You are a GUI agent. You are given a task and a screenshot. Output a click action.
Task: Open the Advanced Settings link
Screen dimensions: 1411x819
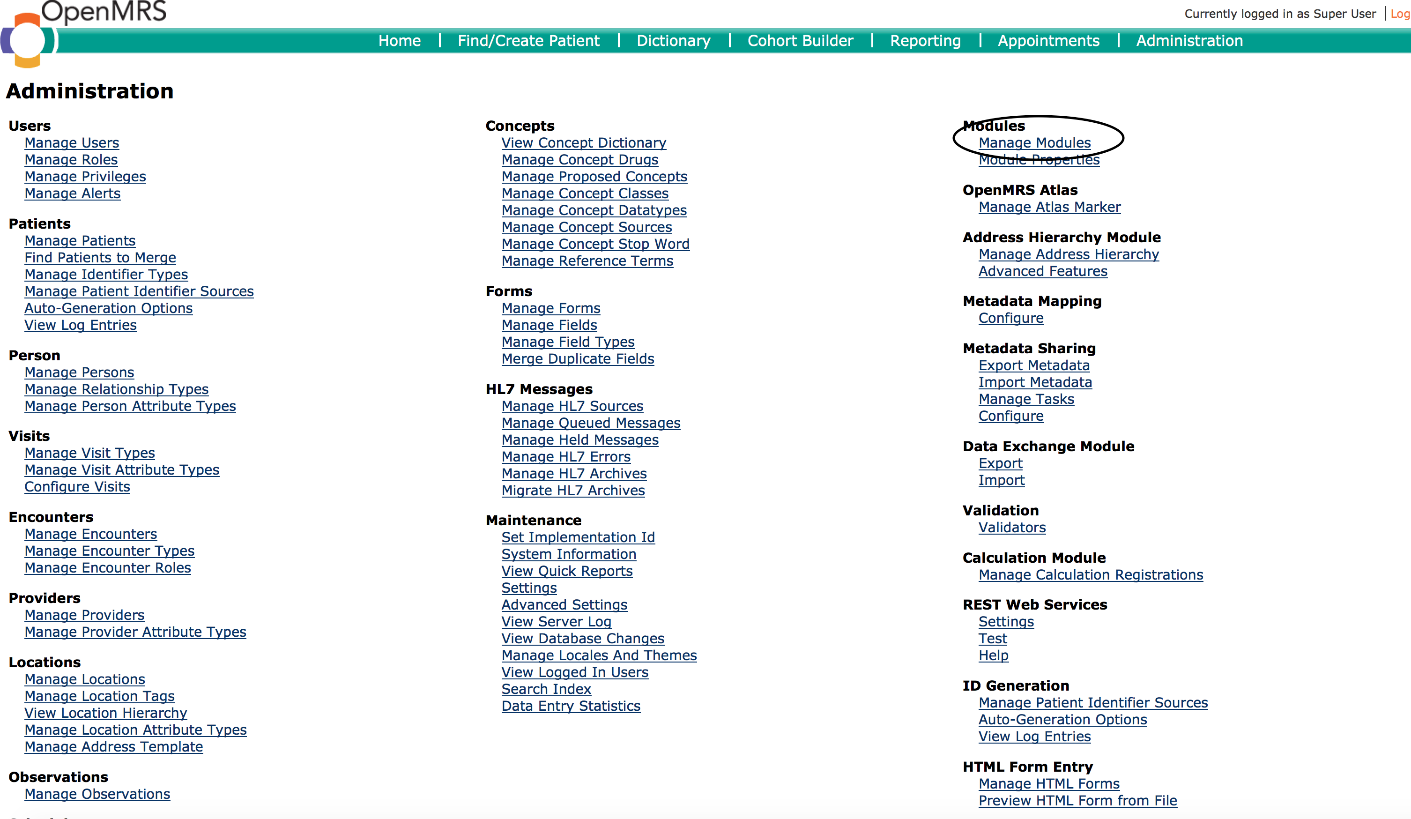coord(564,605)
